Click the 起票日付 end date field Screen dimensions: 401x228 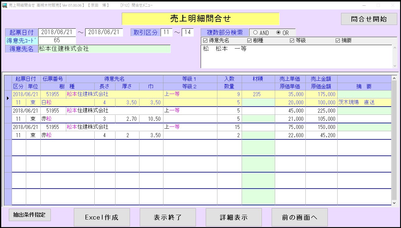tap(104, 32)
